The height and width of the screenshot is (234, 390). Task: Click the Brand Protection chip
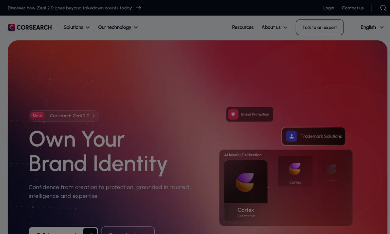pyautogui.click(x=250, y=114)
